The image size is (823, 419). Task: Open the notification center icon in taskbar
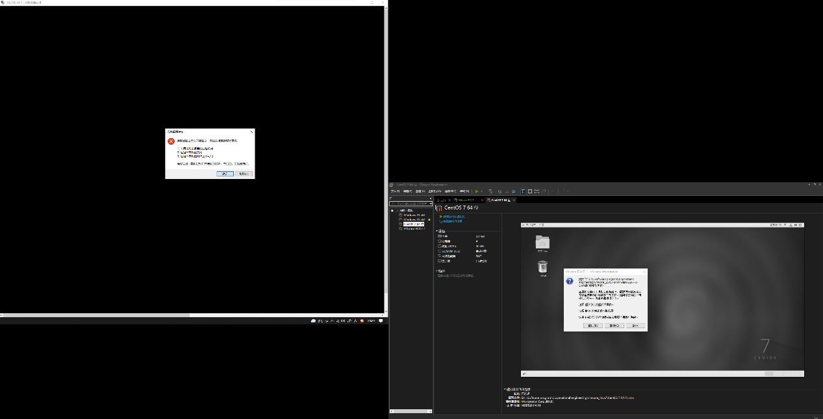[381, 321]
